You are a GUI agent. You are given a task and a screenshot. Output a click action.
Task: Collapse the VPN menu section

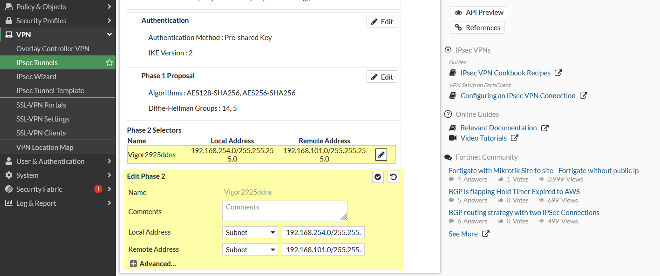click(109, 35)
